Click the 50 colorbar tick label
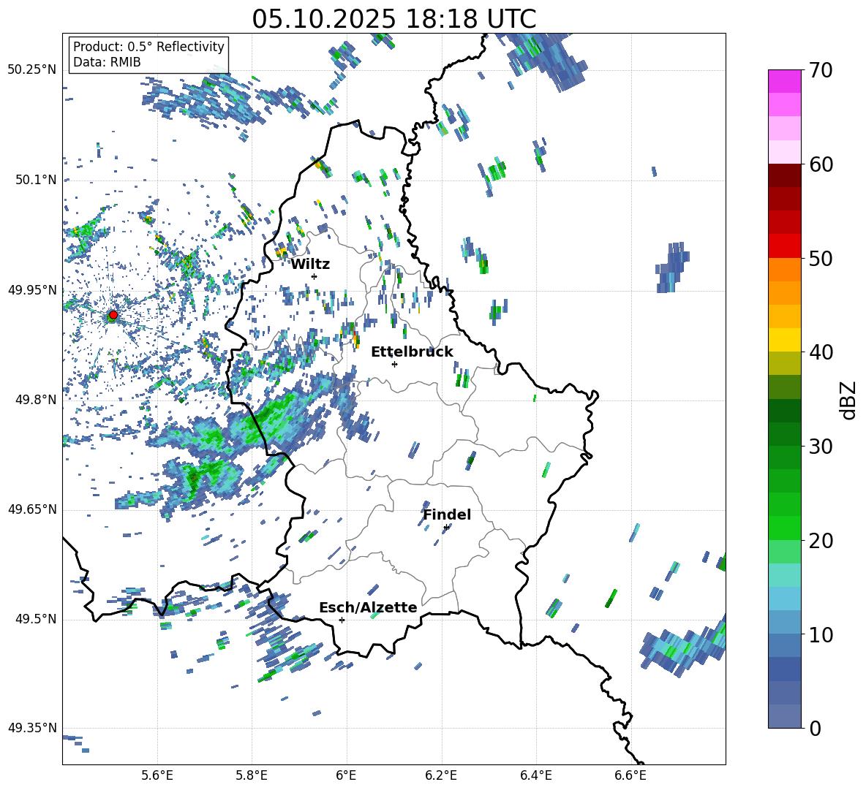The width and height of the screenshot is (866, 790). (821, 259)
